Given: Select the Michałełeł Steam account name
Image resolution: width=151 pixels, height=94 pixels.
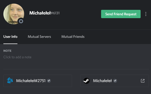Looking at the screenshot, I should coord(102,81).
